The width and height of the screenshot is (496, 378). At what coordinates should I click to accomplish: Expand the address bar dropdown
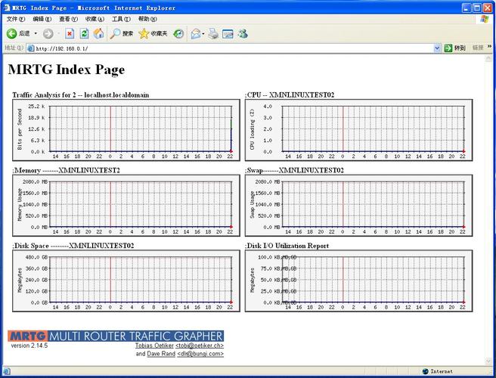click(437, 48)
